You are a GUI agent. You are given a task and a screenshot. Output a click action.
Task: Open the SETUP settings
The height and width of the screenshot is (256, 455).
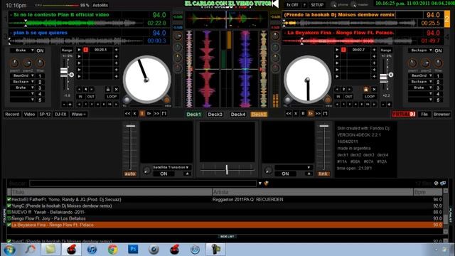click(317, 5)
